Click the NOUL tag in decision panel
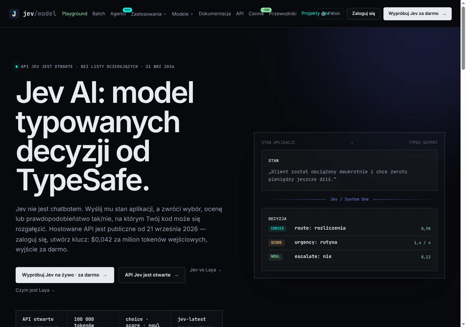The image size is (466, 327). pos(275,257)
